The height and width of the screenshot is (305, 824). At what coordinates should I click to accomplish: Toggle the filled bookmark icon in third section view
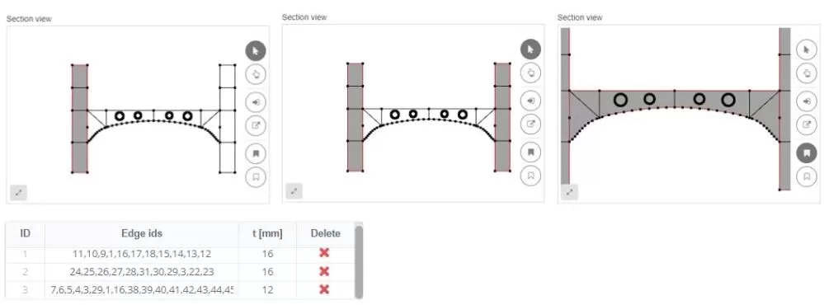(x=806, y=152)
